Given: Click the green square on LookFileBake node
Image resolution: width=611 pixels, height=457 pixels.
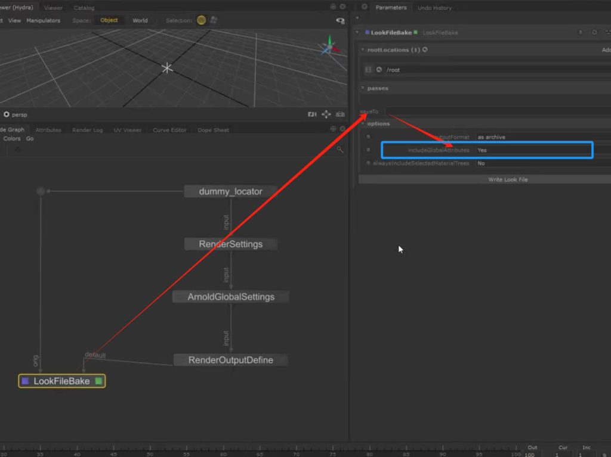Looking at the screenshot, I should coord(98,381).
